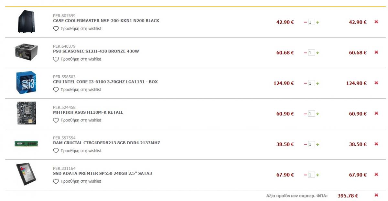
Task: Open the Intel Core i3 box thumbnail
Action: click(26, 83)
